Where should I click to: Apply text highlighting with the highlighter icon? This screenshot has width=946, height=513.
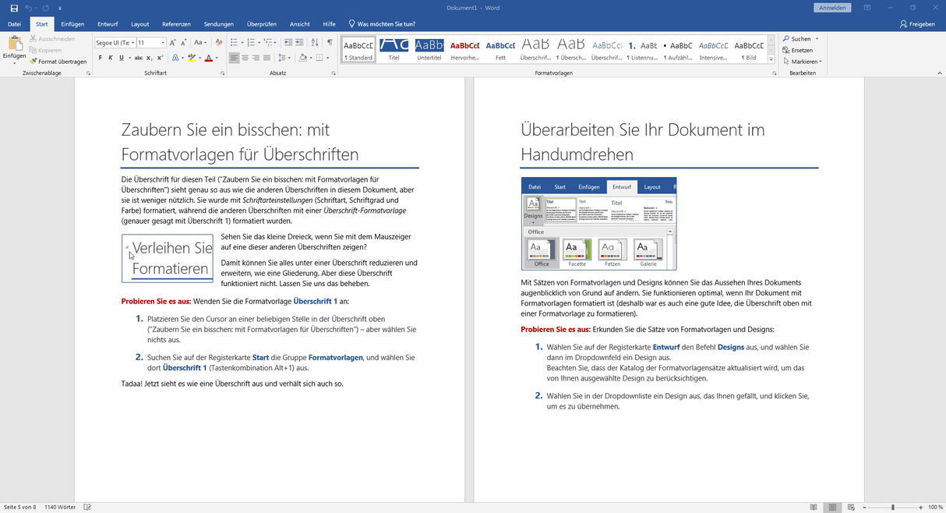pos(191,57)
